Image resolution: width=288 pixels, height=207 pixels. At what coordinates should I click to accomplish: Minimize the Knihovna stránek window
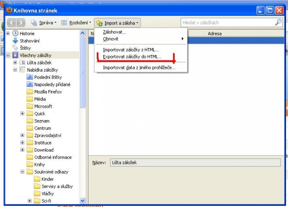[260, 10]
